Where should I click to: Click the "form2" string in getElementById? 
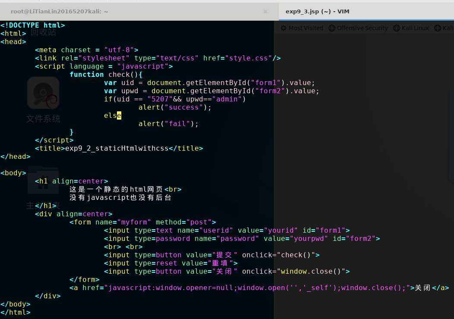(x=270, y=91)
